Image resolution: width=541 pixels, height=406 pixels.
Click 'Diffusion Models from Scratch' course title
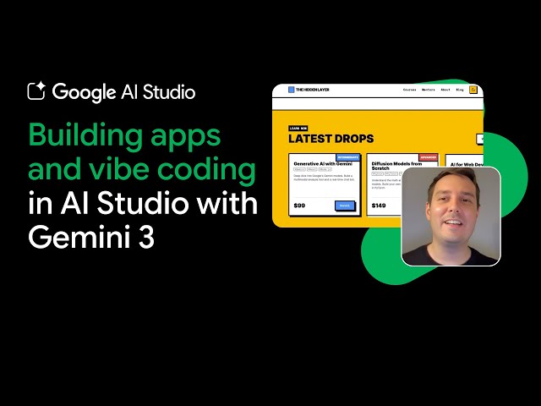396,166
